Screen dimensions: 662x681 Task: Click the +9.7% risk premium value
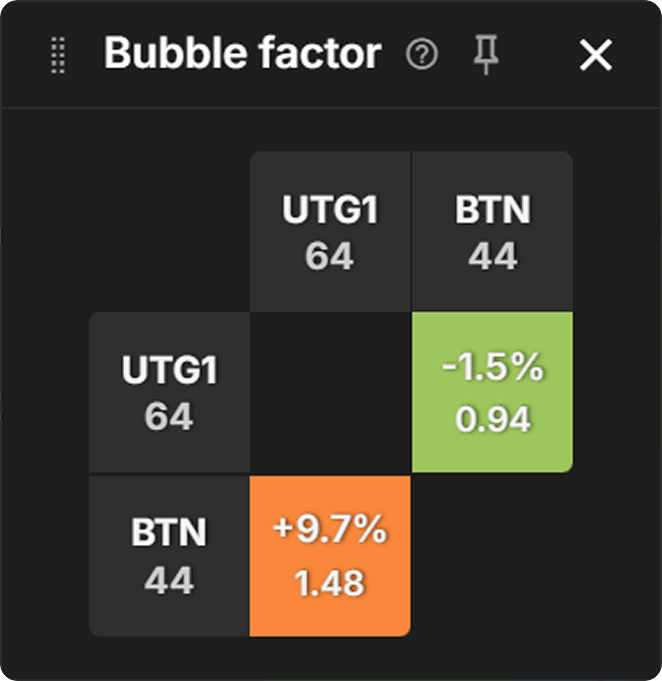pos(330,530)
